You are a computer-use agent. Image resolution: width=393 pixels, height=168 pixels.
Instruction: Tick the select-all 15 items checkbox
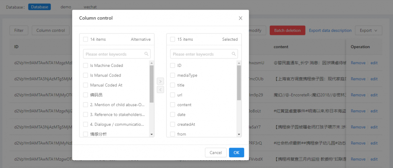(173, 39)
